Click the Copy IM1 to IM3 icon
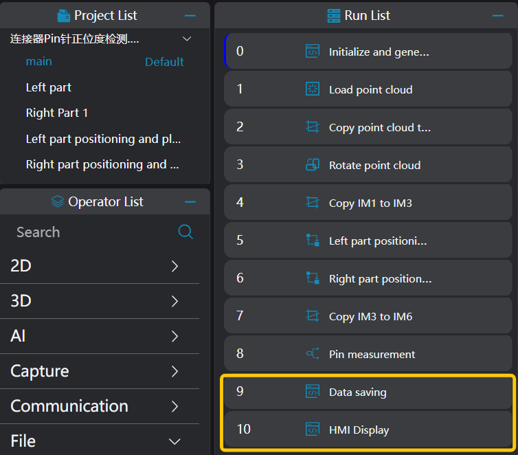The image size is (518, 455). coord(313,203)
